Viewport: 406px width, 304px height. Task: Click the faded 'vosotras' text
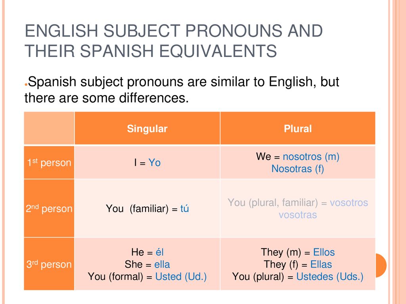[x=298, y=215]
